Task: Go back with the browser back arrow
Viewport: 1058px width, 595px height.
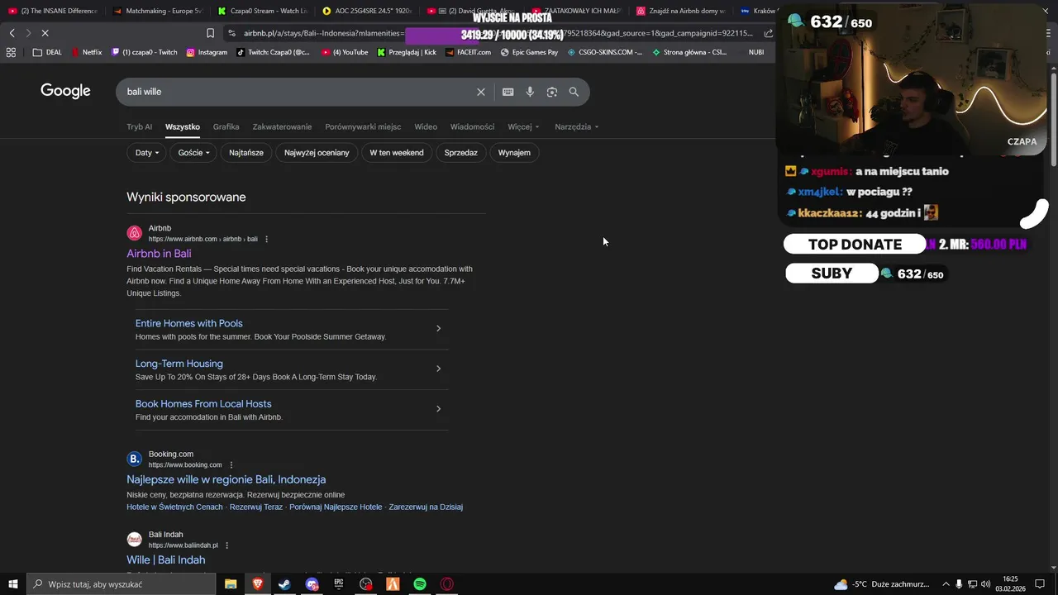Action: [x=12, y=33]
